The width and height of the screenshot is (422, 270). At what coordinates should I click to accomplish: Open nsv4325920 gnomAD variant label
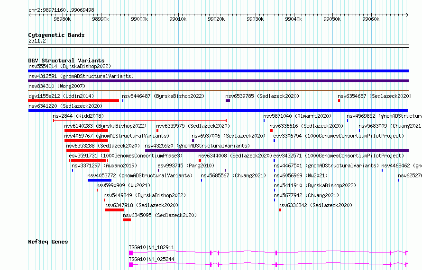tap(197, 146)
